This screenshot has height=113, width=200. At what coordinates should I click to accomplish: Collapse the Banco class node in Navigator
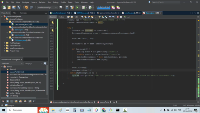point(2,67)
